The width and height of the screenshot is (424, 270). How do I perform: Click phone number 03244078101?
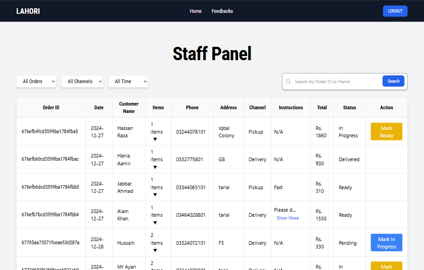point(191,132)
